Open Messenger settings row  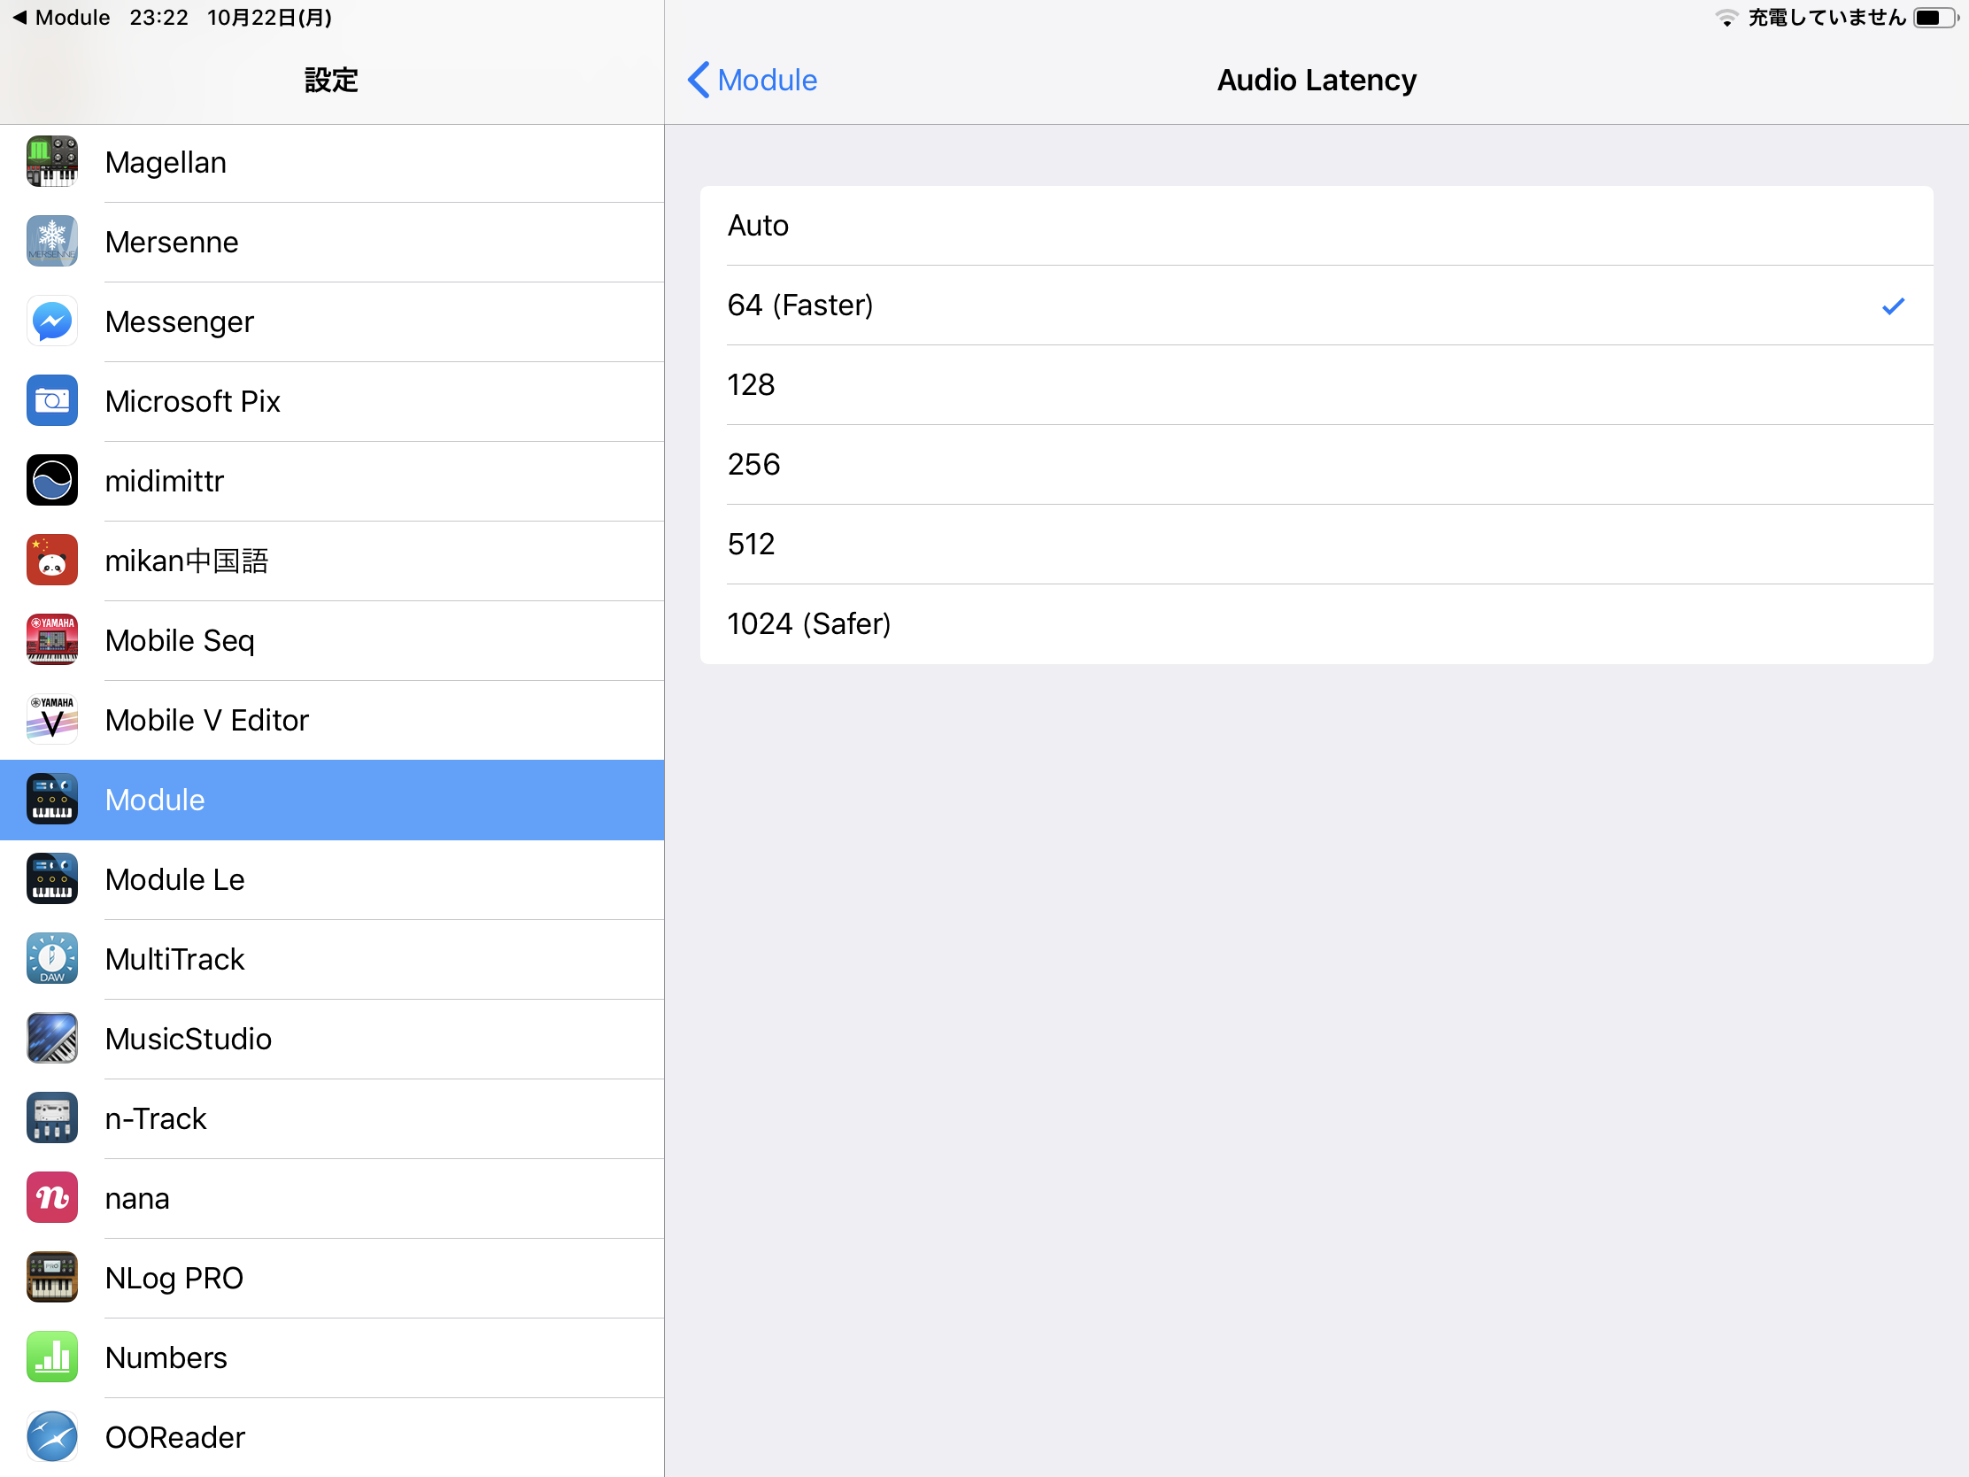[x=332, y=322]
